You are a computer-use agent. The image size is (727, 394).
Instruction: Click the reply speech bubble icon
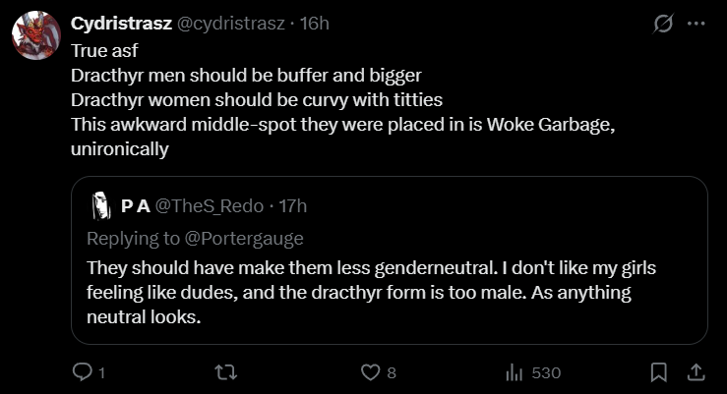pyautogui.click(x=84, y=372)
